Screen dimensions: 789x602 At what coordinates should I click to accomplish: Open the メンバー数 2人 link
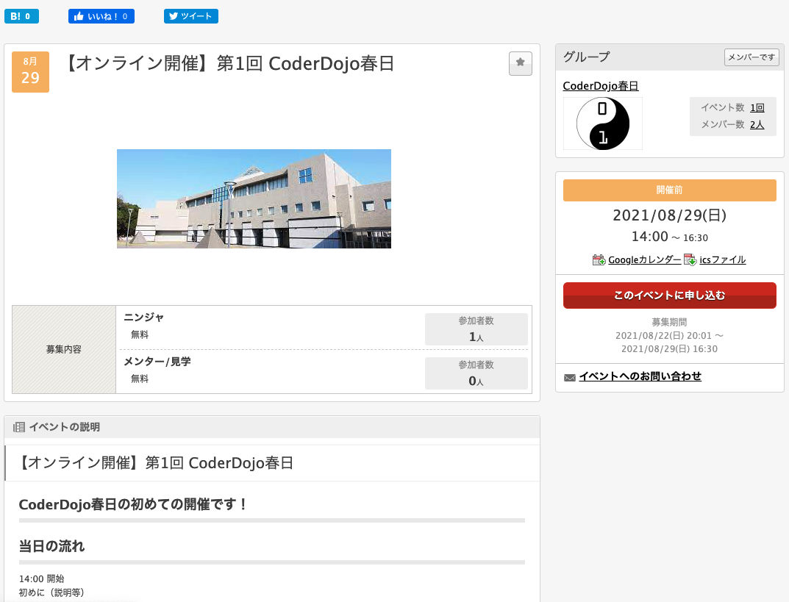coord(757,124)
